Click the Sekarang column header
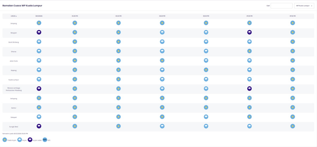This screenshot has height=147, width=317. tap(39, 16)
